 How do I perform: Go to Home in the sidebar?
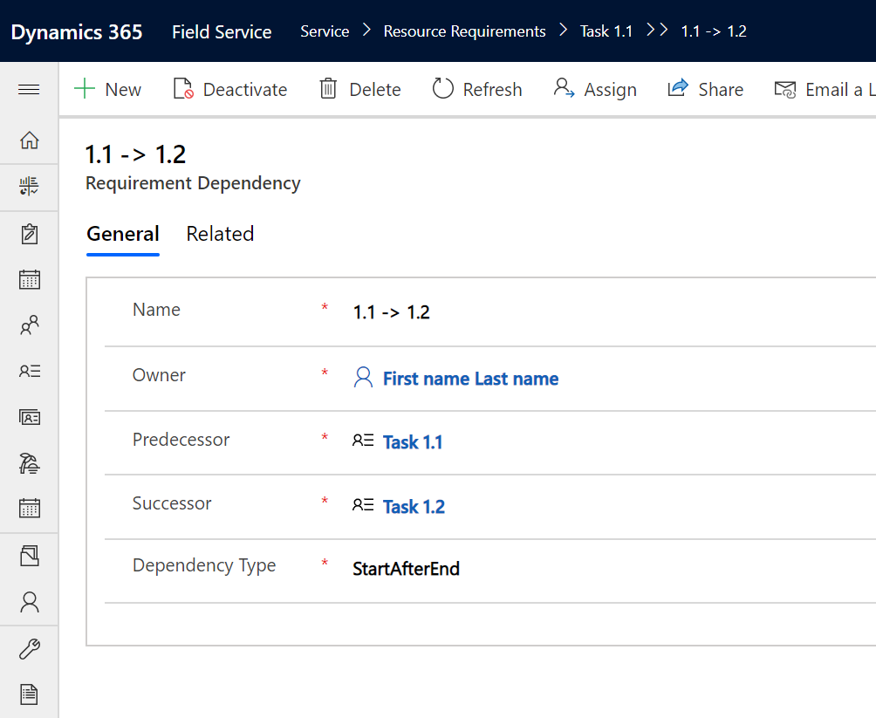point(29,140)
